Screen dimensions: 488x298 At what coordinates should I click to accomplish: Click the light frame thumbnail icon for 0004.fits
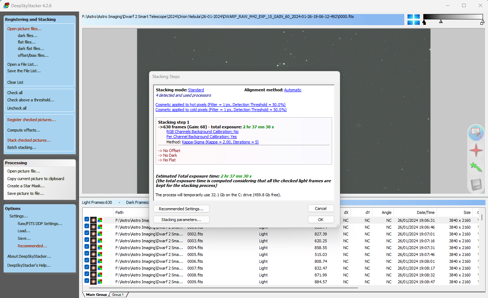pyautogui.click(x=93, y=248)
